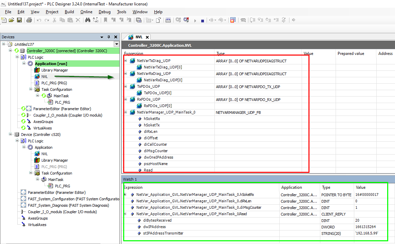Screen dimensions: 395x244
Task: Click the scissors Cut toolbar icon
Action: (54, 20)
